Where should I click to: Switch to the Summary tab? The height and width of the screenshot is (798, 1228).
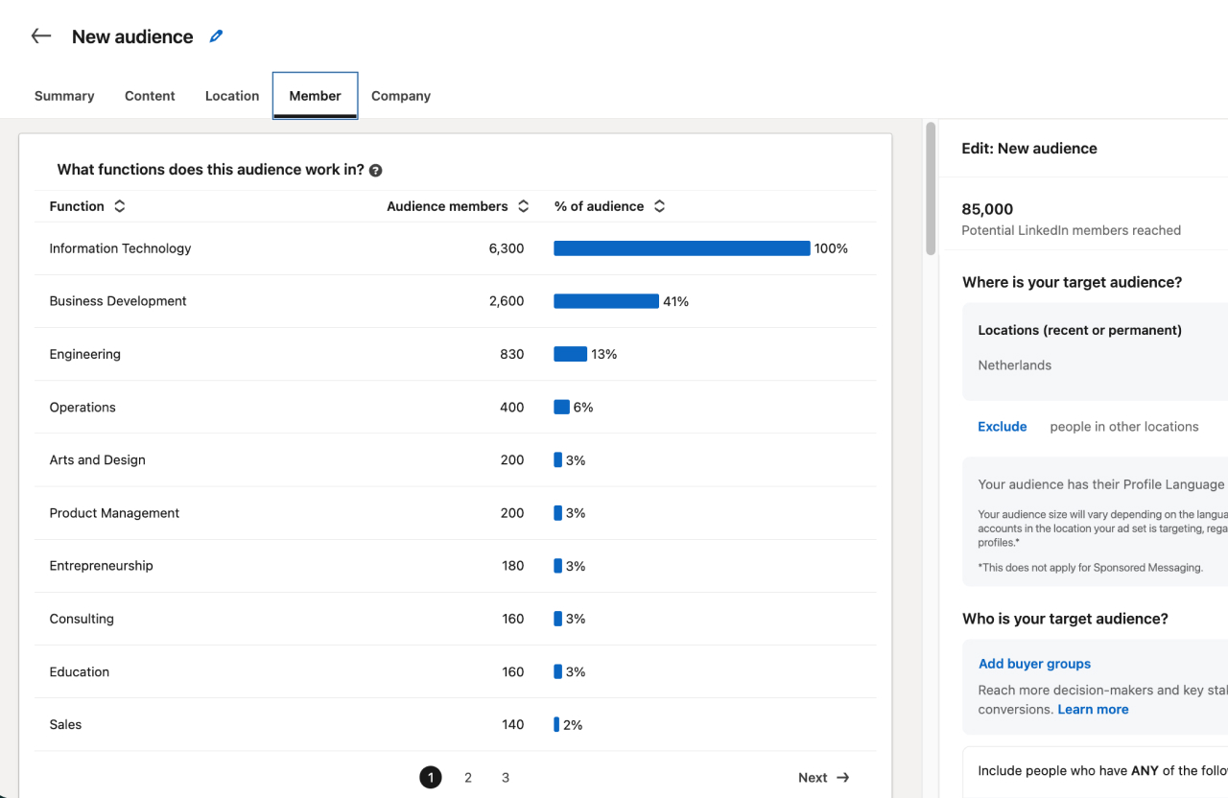(64, 96)
